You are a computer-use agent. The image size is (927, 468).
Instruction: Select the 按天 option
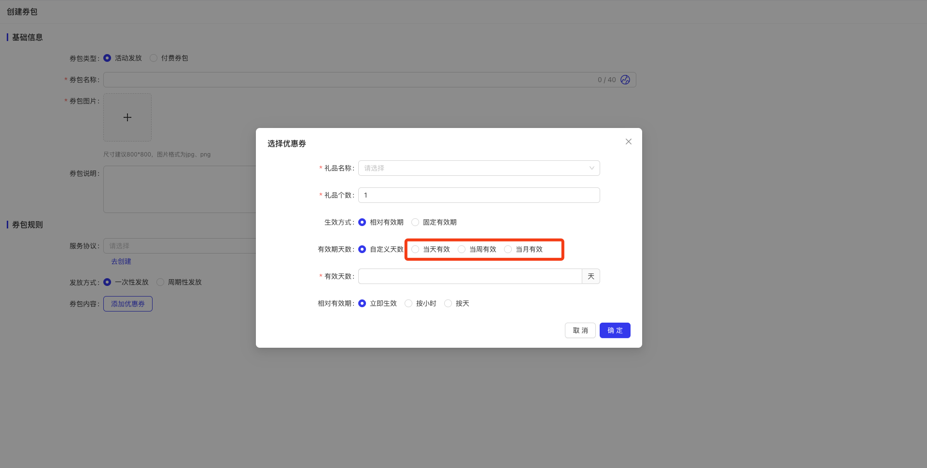coord(448,303)
